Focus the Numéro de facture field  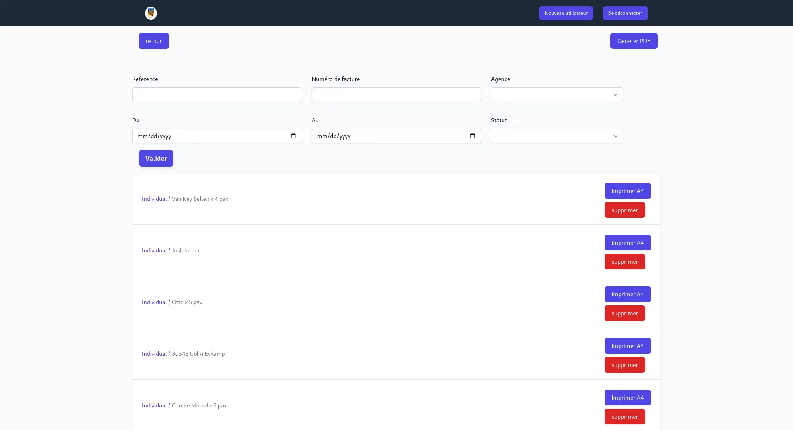[396, 95]
